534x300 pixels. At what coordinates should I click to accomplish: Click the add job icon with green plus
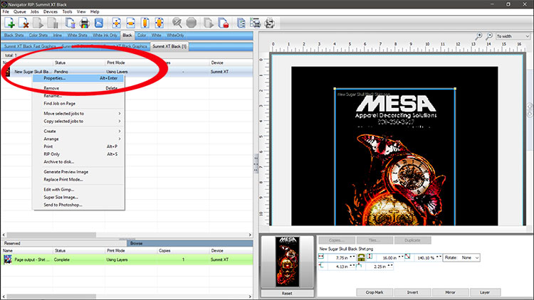click(9, 23)
